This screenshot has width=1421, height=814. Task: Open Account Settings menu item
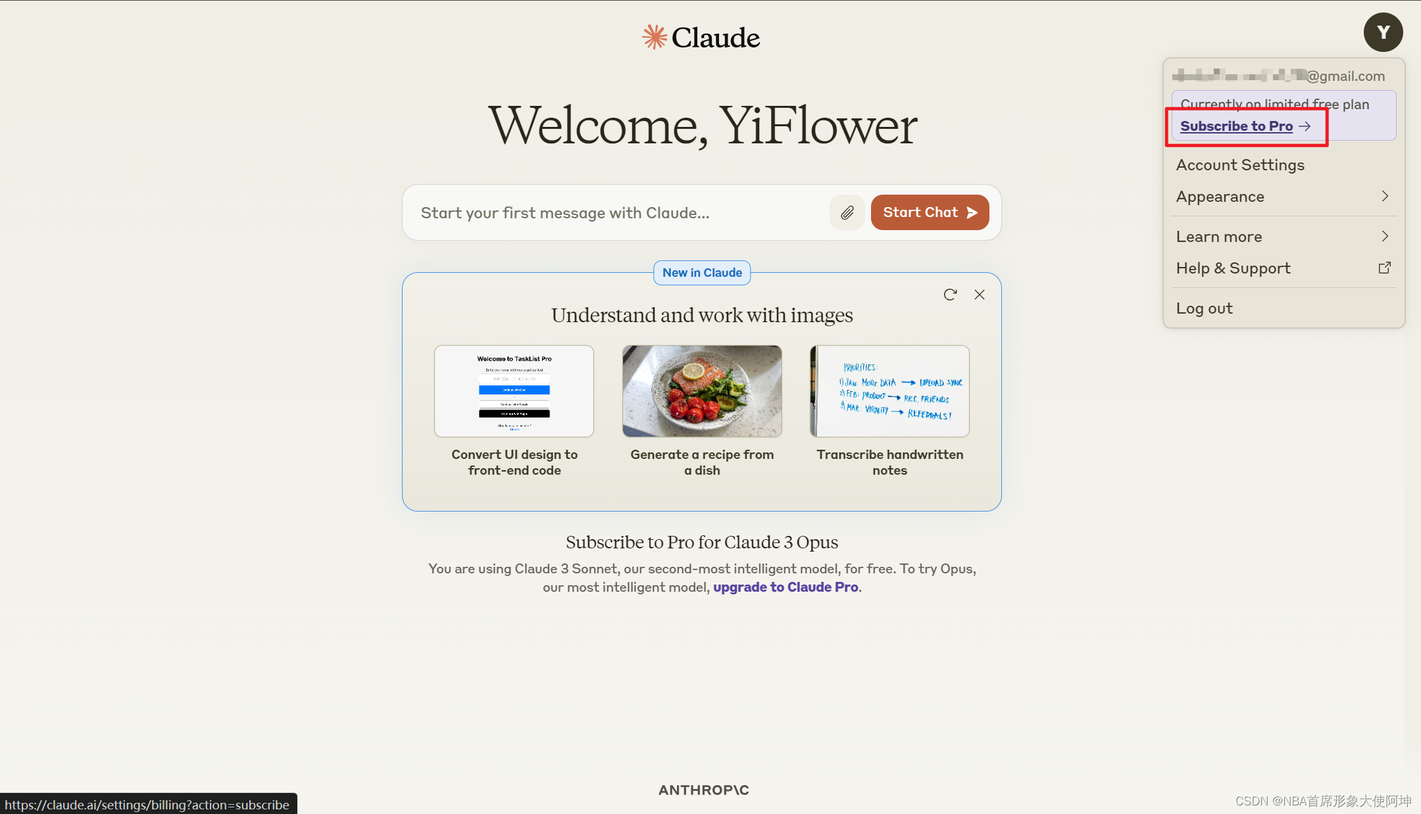(1241, 165)
